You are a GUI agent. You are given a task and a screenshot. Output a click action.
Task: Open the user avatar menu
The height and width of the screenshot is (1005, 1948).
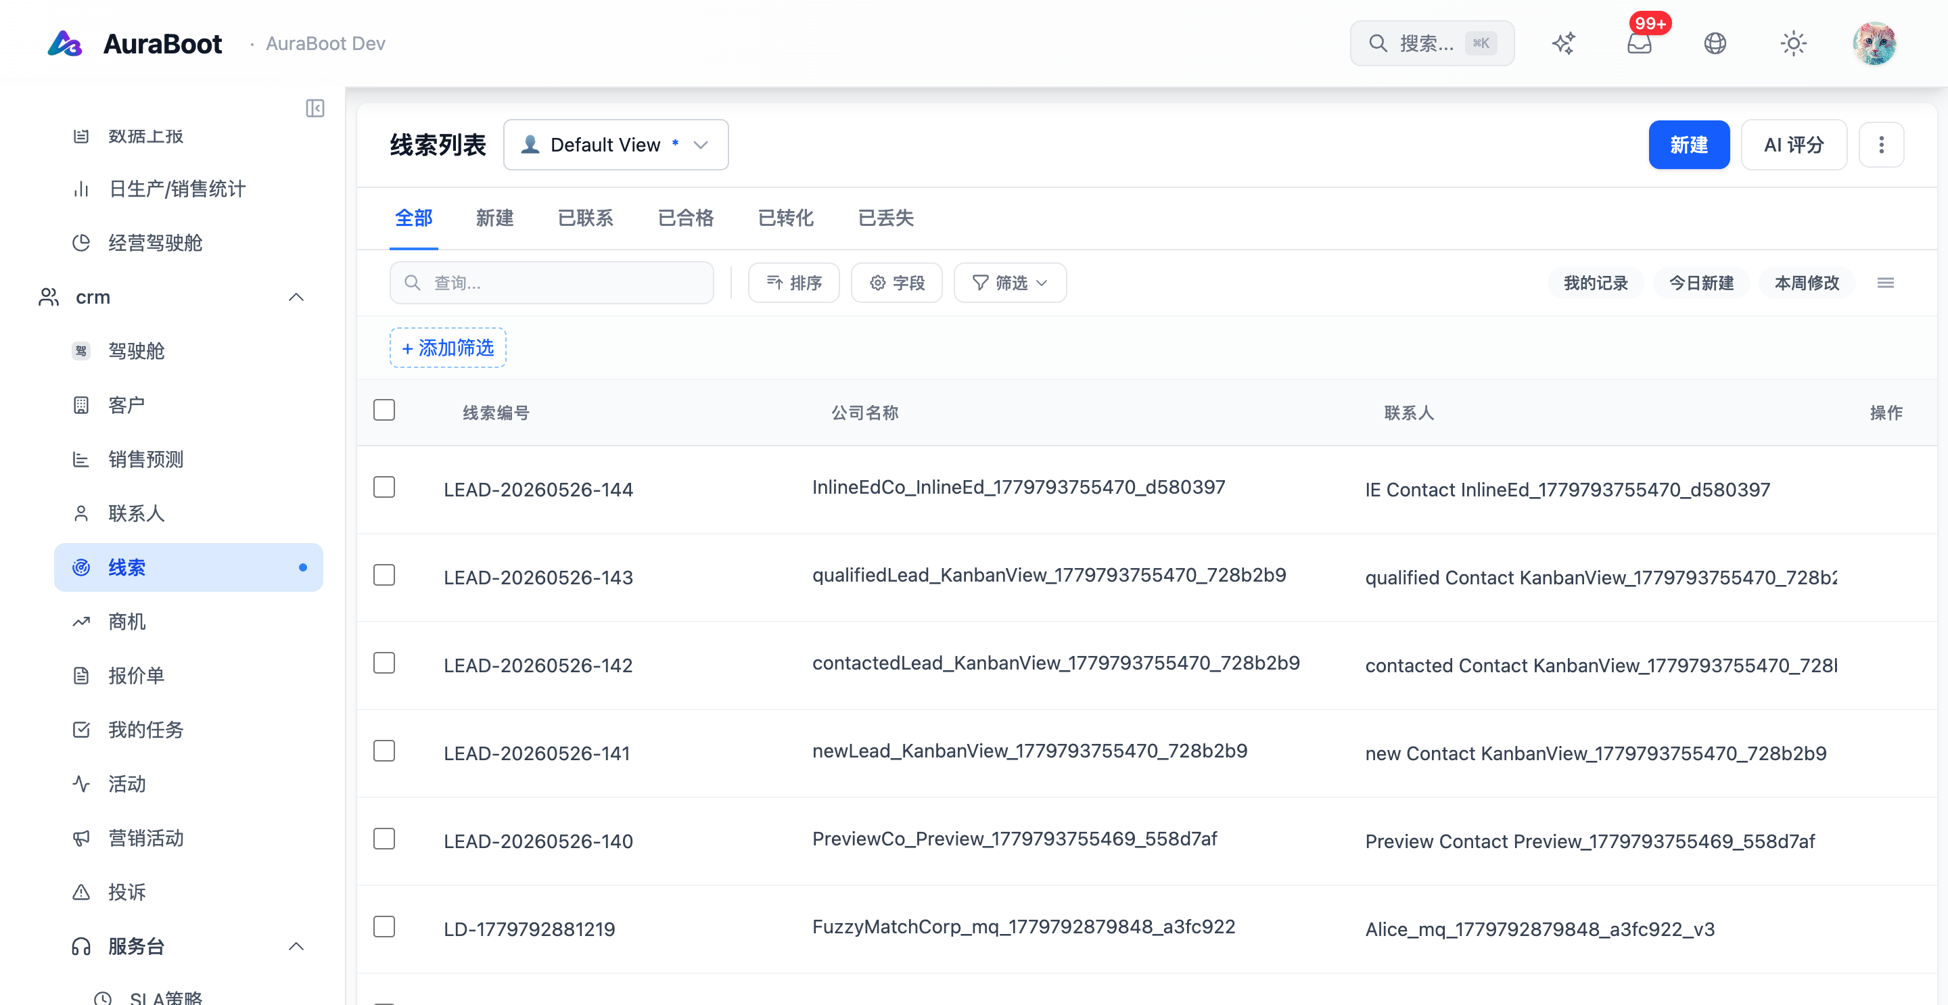1874,43
